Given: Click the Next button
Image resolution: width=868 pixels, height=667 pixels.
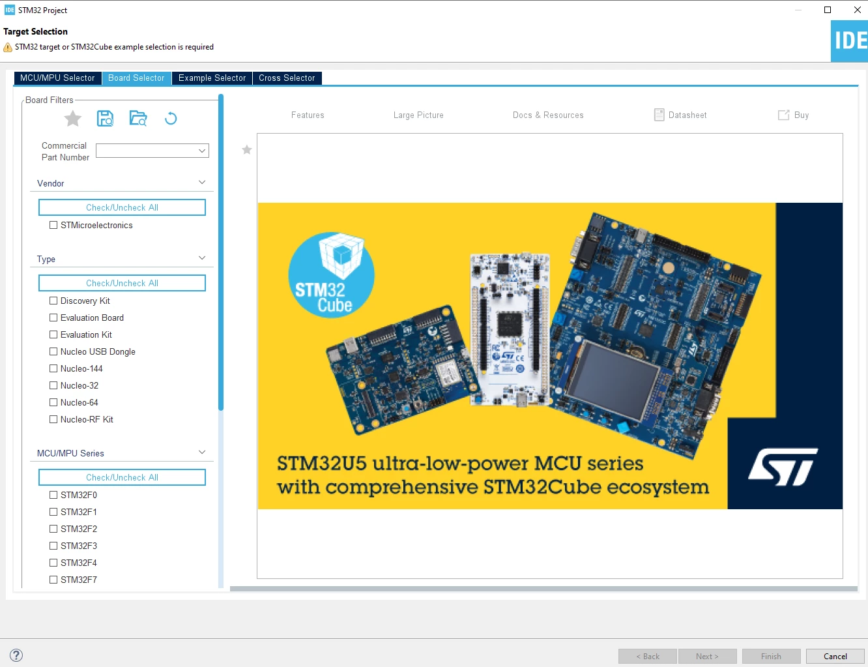Looking at the screenshot, I should tap(707, 657).
